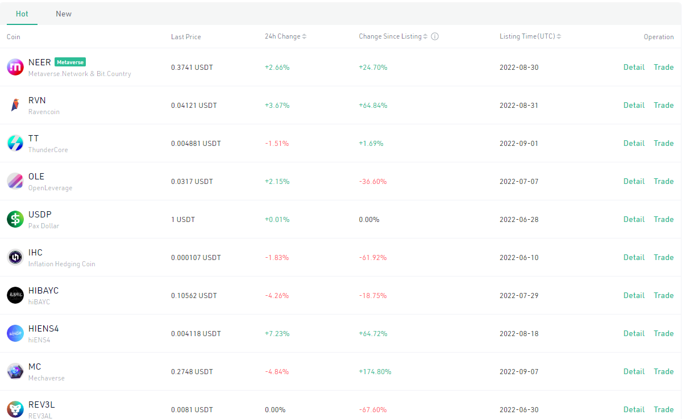
Task: Click since-listing value -61.92%
Action: [x=373, y=257]
